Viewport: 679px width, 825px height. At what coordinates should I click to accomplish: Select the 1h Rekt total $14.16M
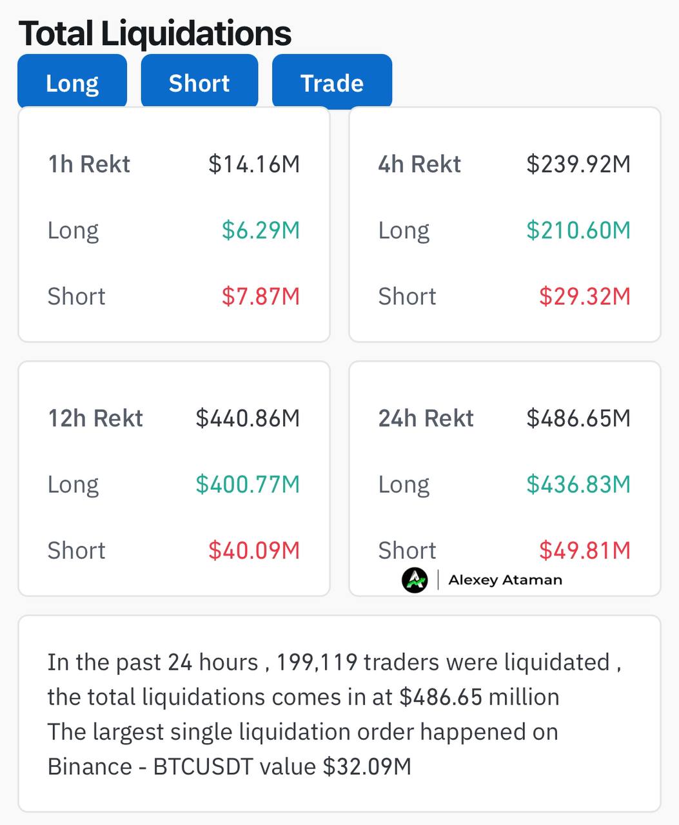[x=254, y=164]
